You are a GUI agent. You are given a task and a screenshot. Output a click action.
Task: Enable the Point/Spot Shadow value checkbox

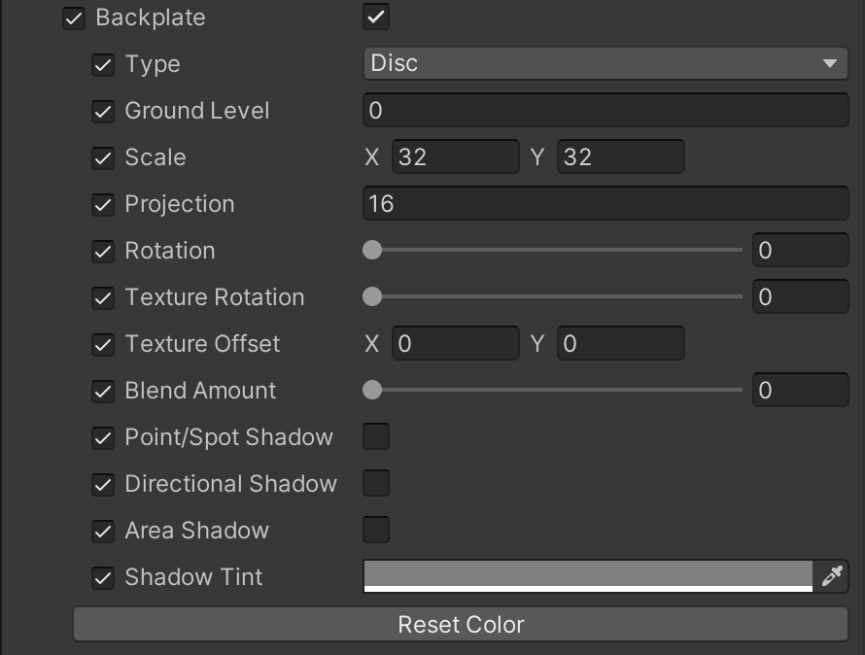(376, 437)
